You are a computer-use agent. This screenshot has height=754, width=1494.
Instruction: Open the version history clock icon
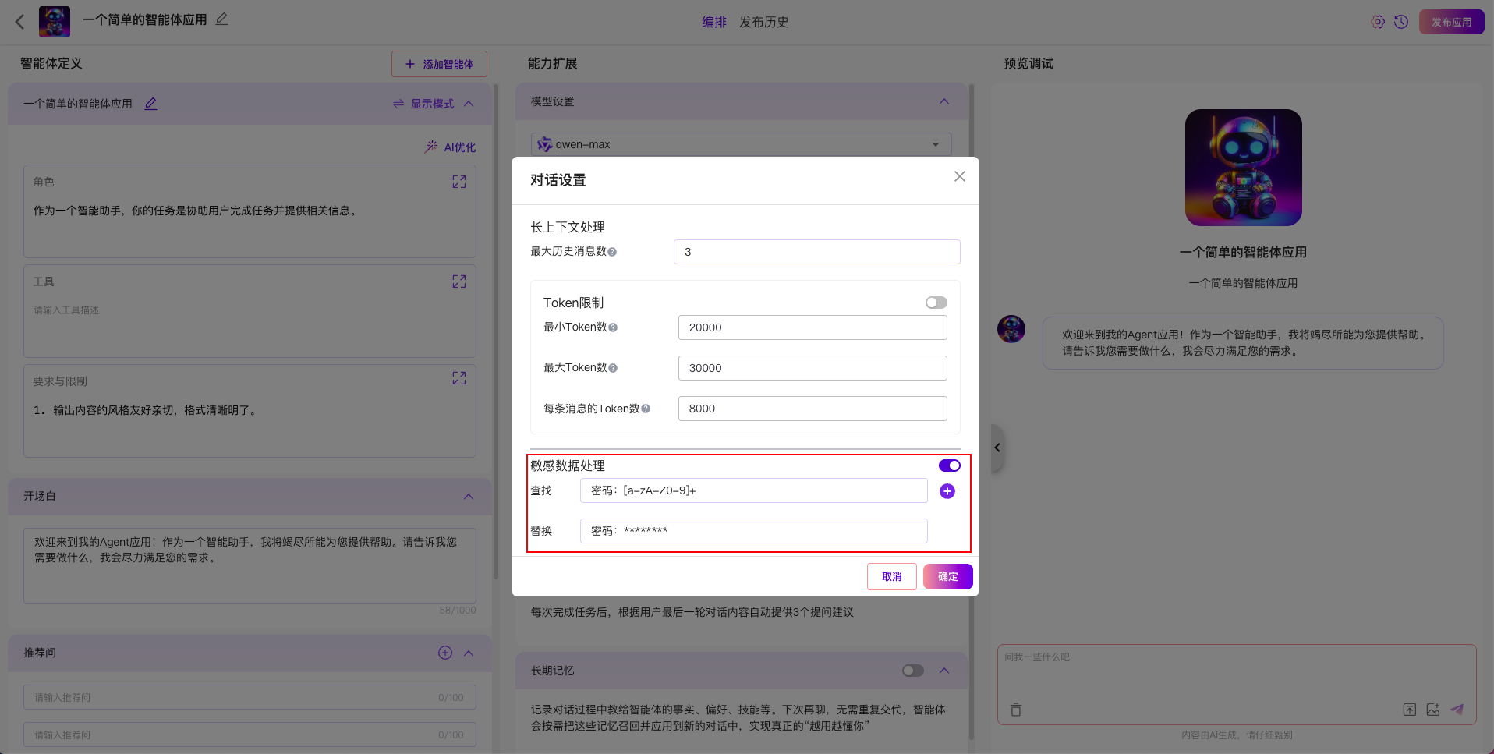pos(1401,22)
